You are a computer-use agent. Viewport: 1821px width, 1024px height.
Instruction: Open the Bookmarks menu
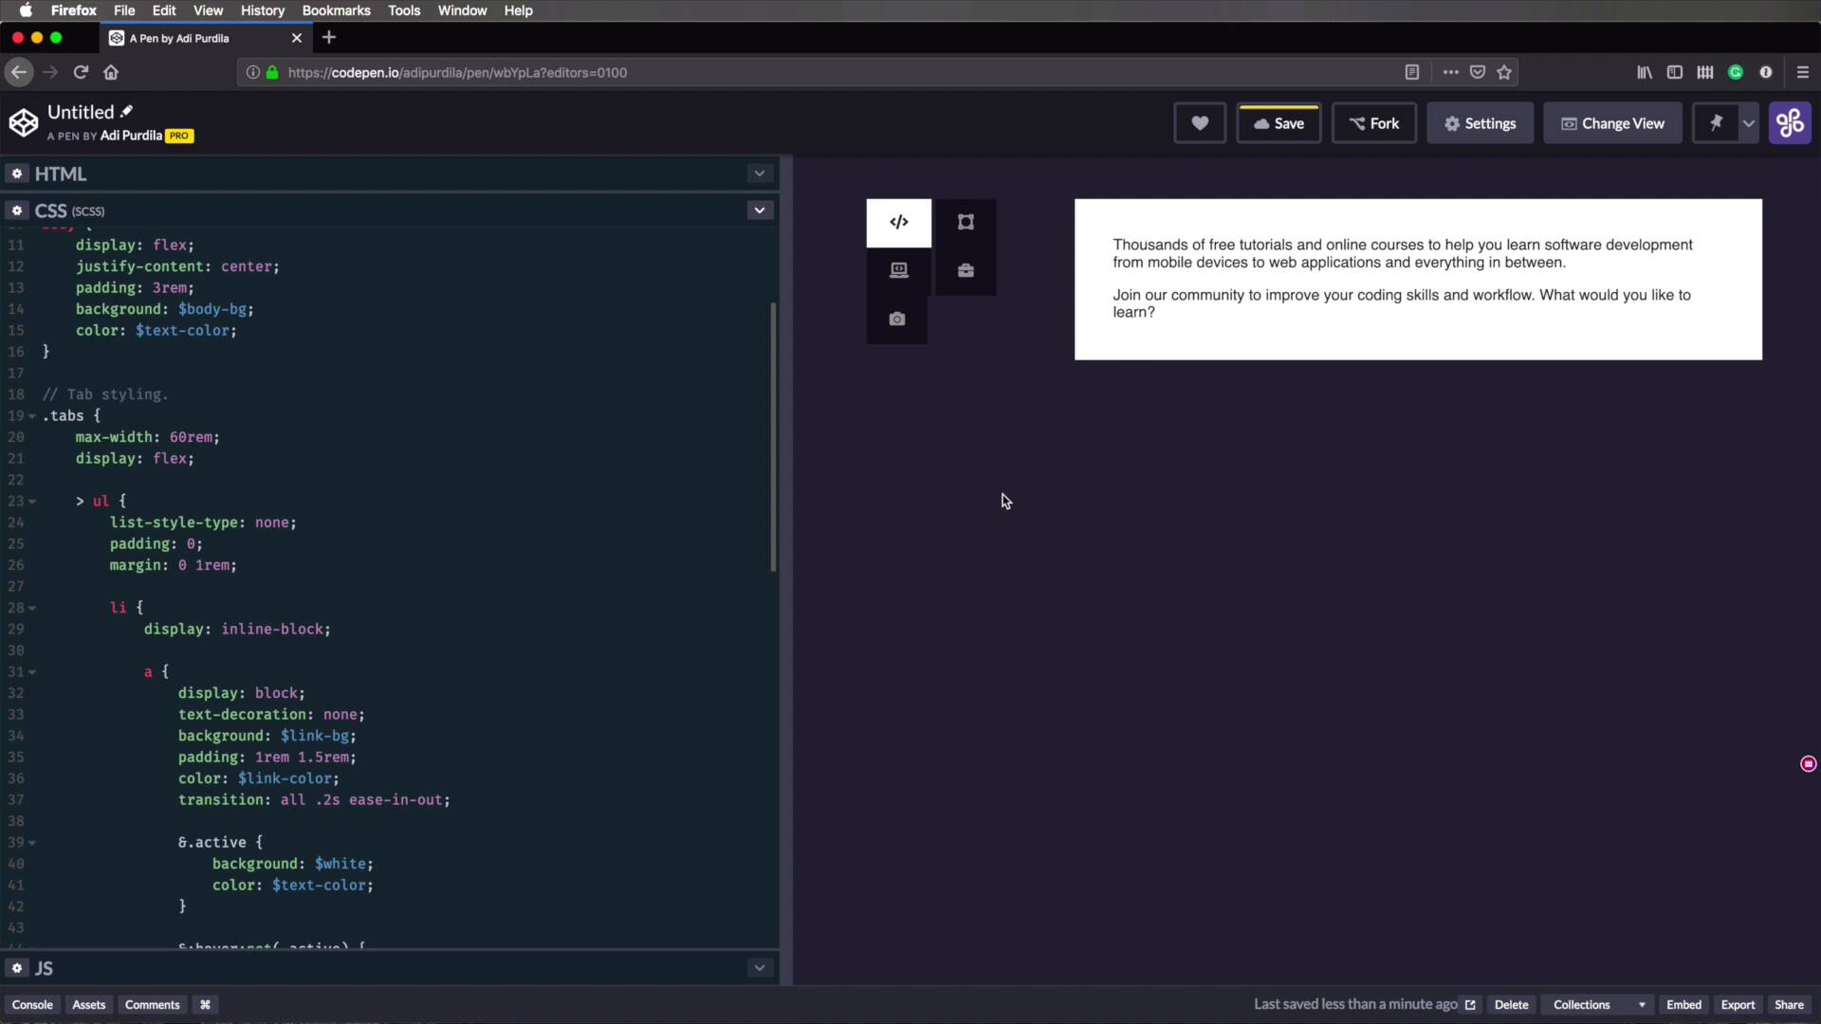(x=336, y=10)
